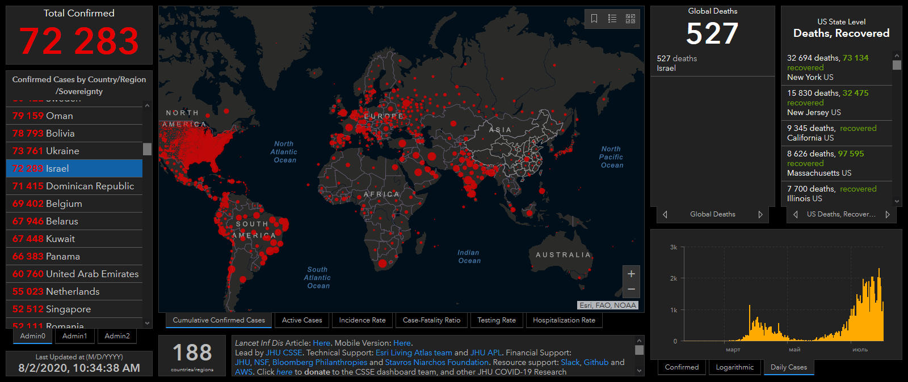The image size is (908, 382).
Task: Open the Case-Fatality Ratio map tab
Action: (x=431, y=320)
